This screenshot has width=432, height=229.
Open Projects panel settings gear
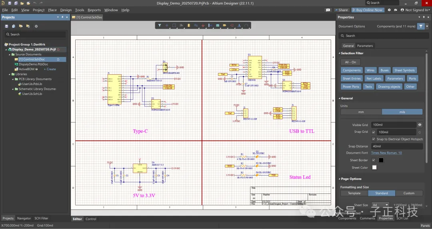click(x=36, y=26)
